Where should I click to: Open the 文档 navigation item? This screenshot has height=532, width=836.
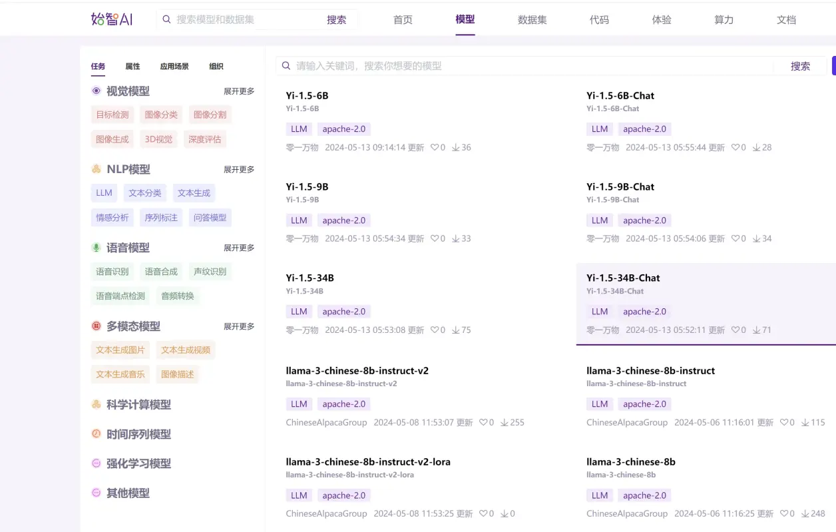pos(786,20)
